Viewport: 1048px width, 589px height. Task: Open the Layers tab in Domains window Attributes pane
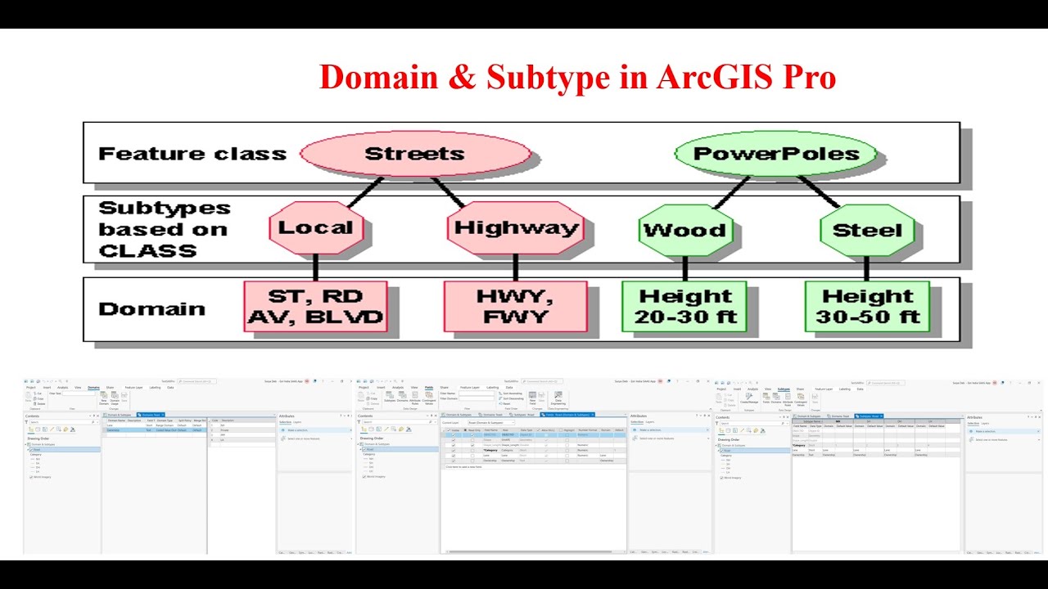297,422
